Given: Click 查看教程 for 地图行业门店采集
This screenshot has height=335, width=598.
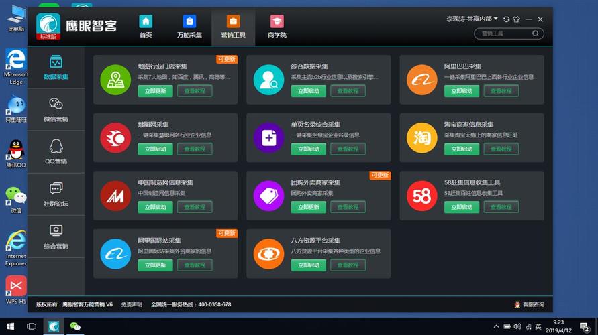Looking at the screenshot, I should 195,91.
